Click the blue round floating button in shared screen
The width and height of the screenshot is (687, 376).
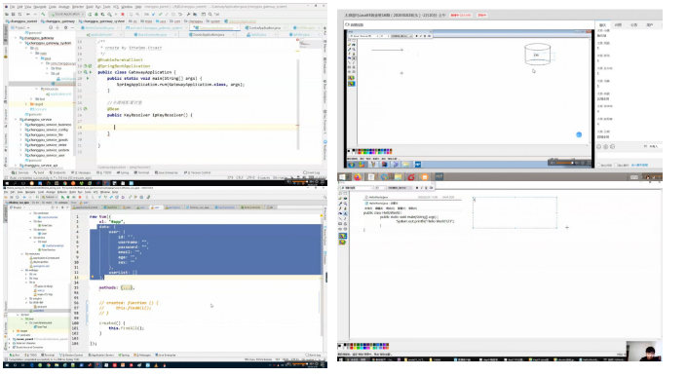tap(579, 134)
